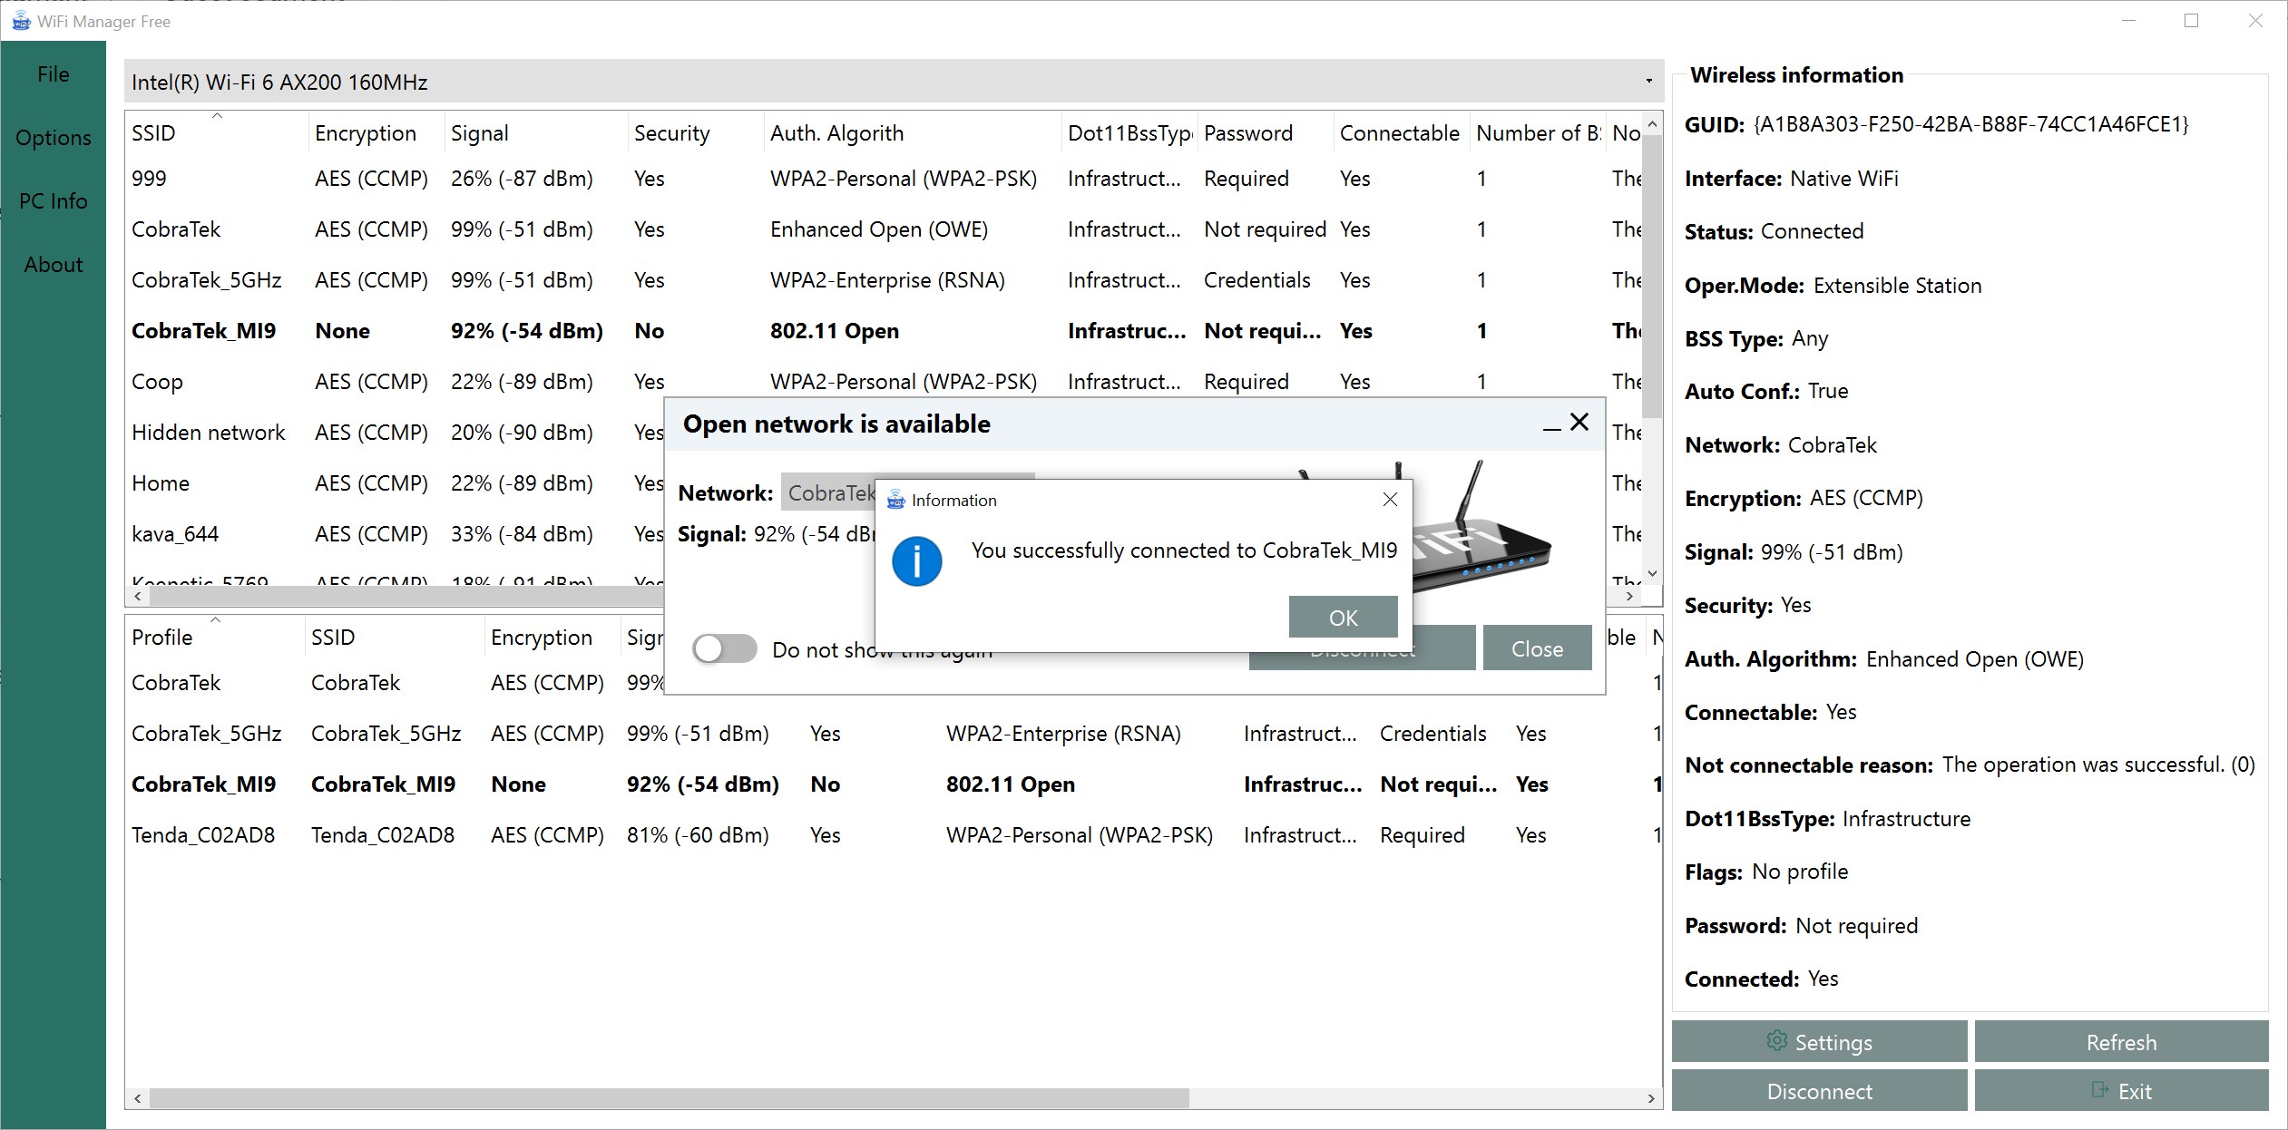2288x1130 pixels.
Task: Sort networks by SSID column header
Action: (154, 133)
